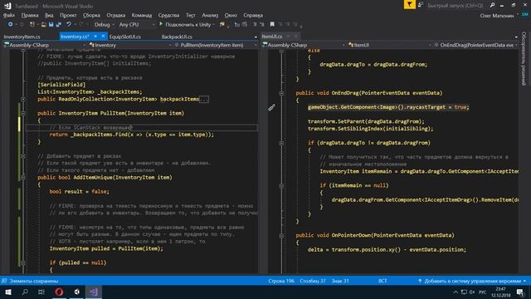Click the РУС input language indicator

(483, 292)
